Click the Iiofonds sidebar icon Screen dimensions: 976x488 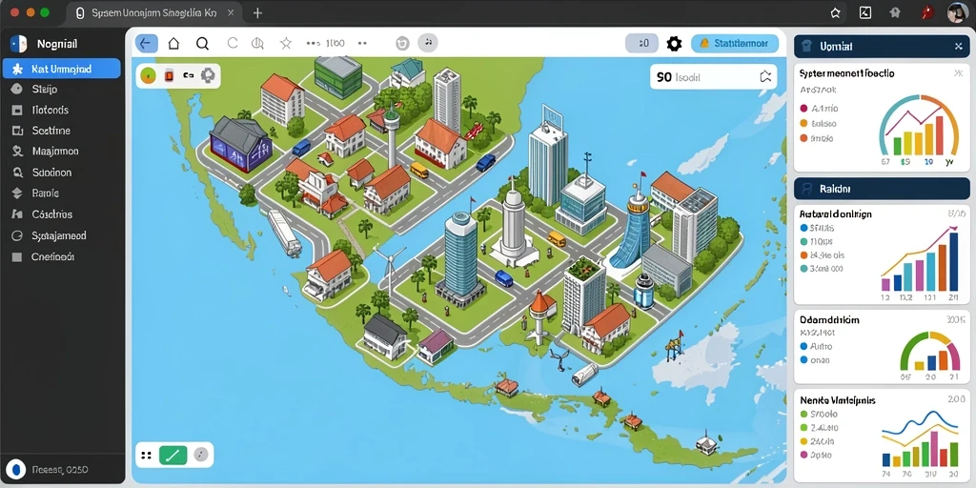(x=17, y=111)
